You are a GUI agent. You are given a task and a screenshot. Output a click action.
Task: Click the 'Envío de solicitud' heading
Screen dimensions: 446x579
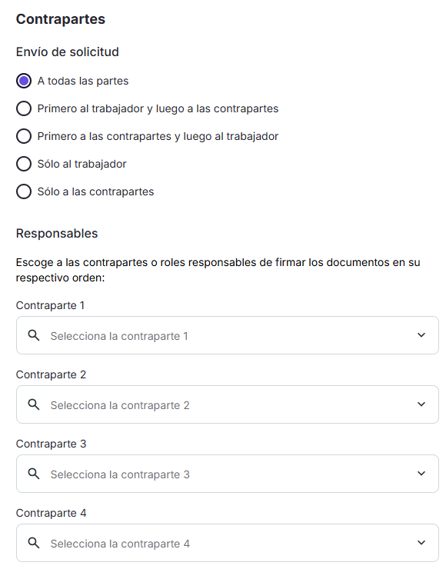(67, 52)
